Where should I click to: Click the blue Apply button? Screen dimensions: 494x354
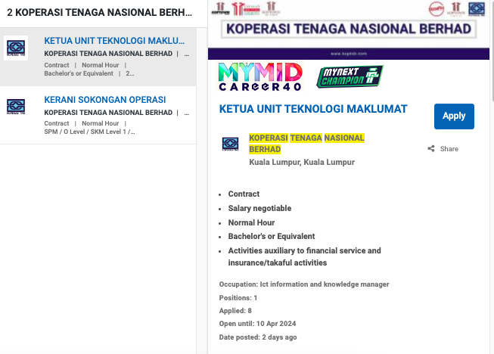pos(454,116)
